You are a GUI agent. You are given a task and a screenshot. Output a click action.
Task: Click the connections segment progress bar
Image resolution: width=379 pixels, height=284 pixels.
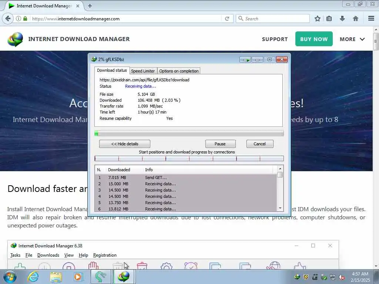(x=189, y=158)
